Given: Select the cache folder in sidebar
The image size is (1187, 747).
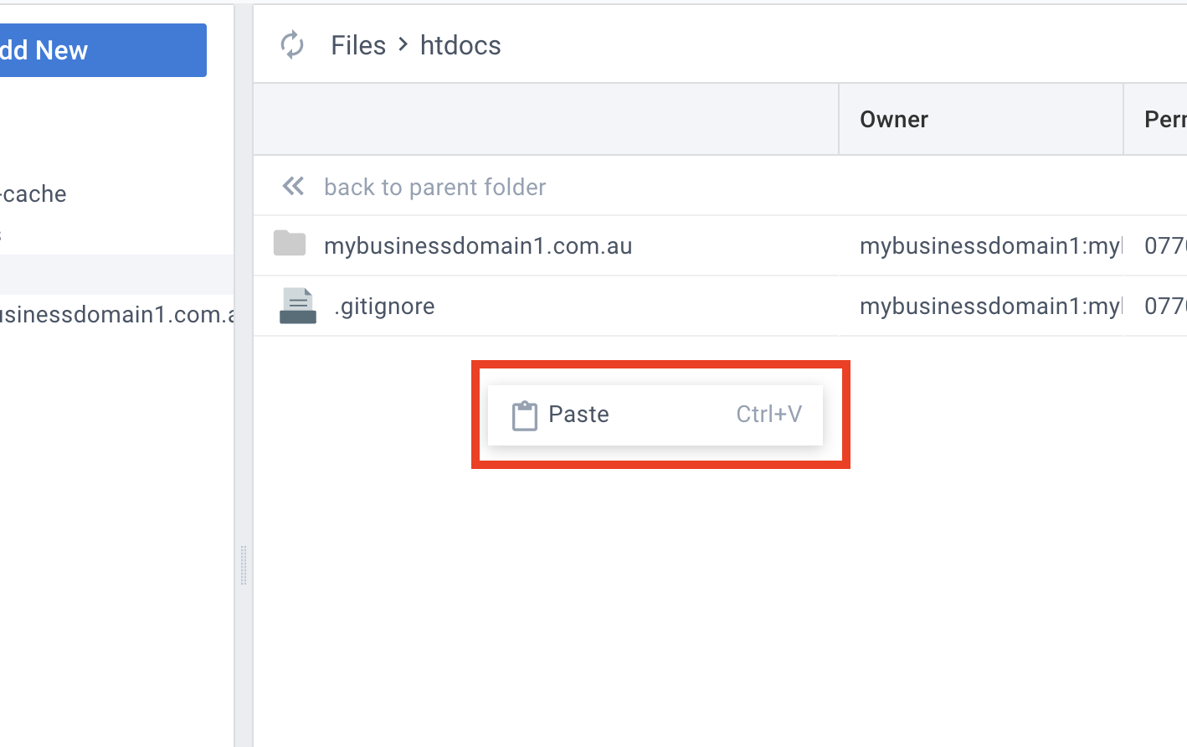Looking at the screenshot, I should tap(33, 194).
